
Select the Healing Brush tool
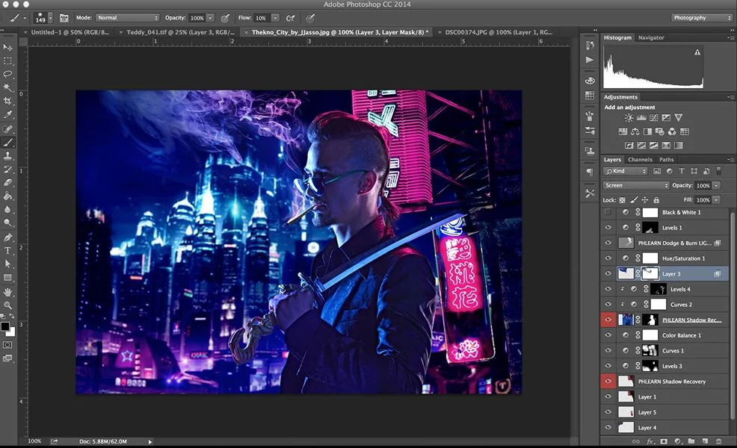click(x=7, y=128)
